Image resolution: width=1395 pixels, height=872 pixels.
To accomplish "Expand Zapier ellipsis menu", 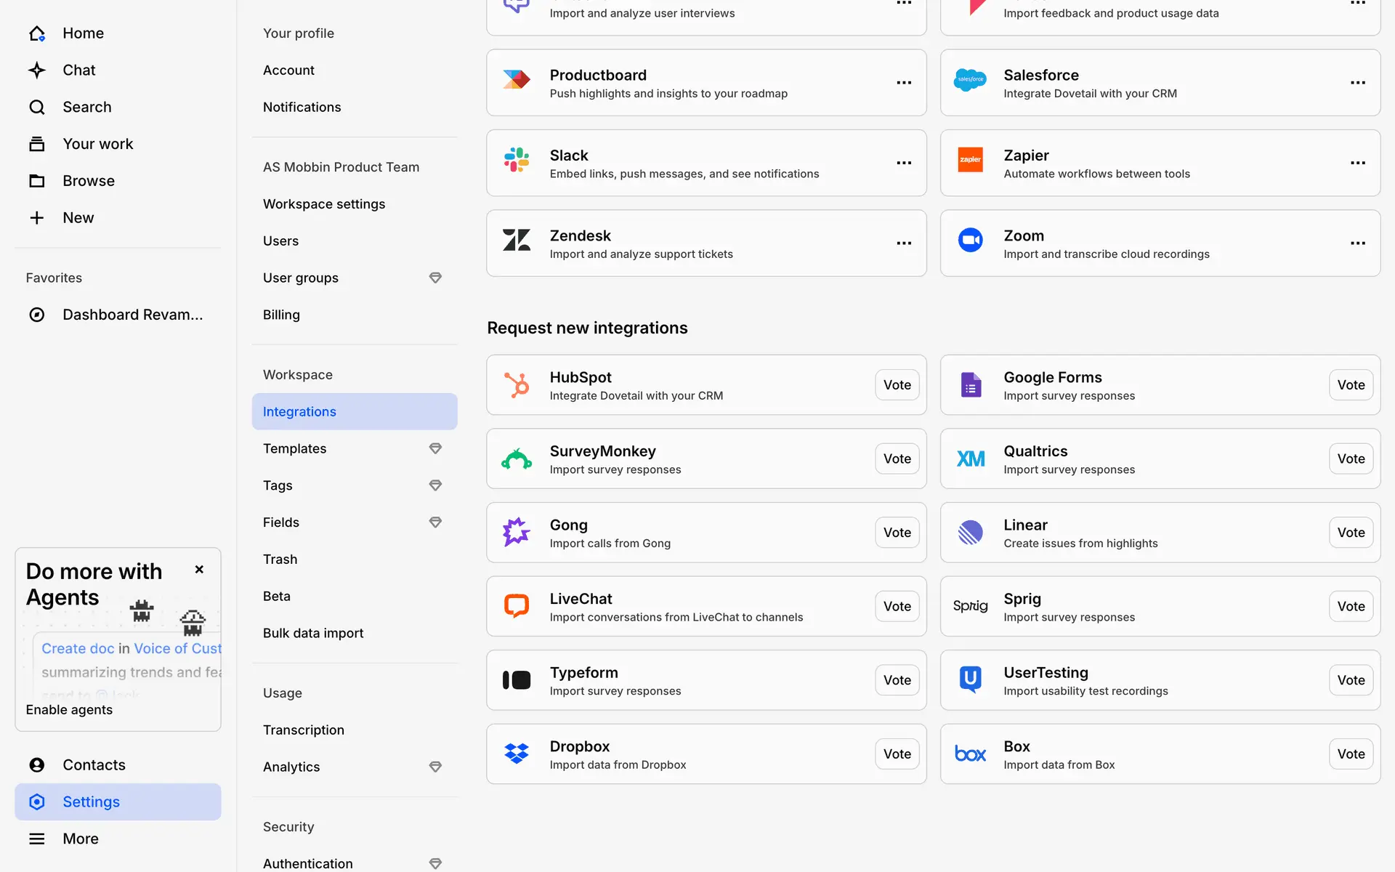I will (1357, 163).
